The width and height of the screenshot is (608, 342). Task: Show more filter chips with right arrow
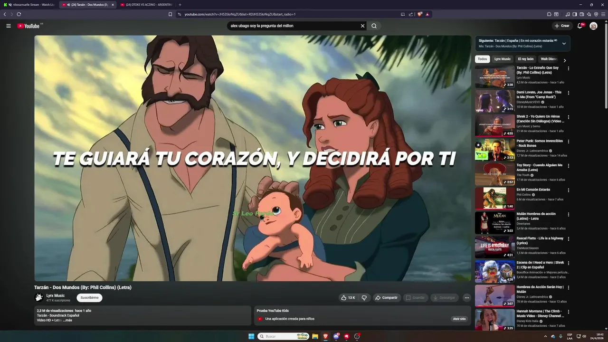564,60
